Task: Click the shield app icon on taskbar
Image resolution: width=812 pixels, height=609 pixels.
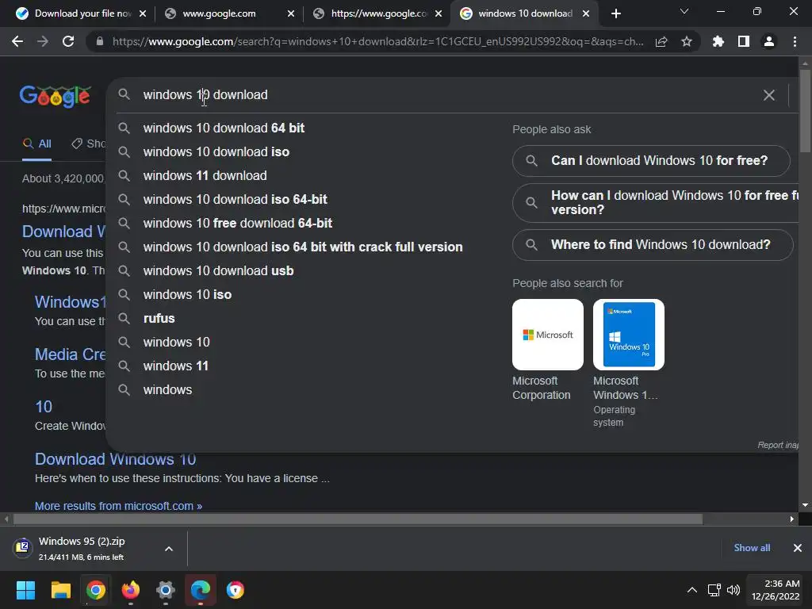Action: click(235, 590)
